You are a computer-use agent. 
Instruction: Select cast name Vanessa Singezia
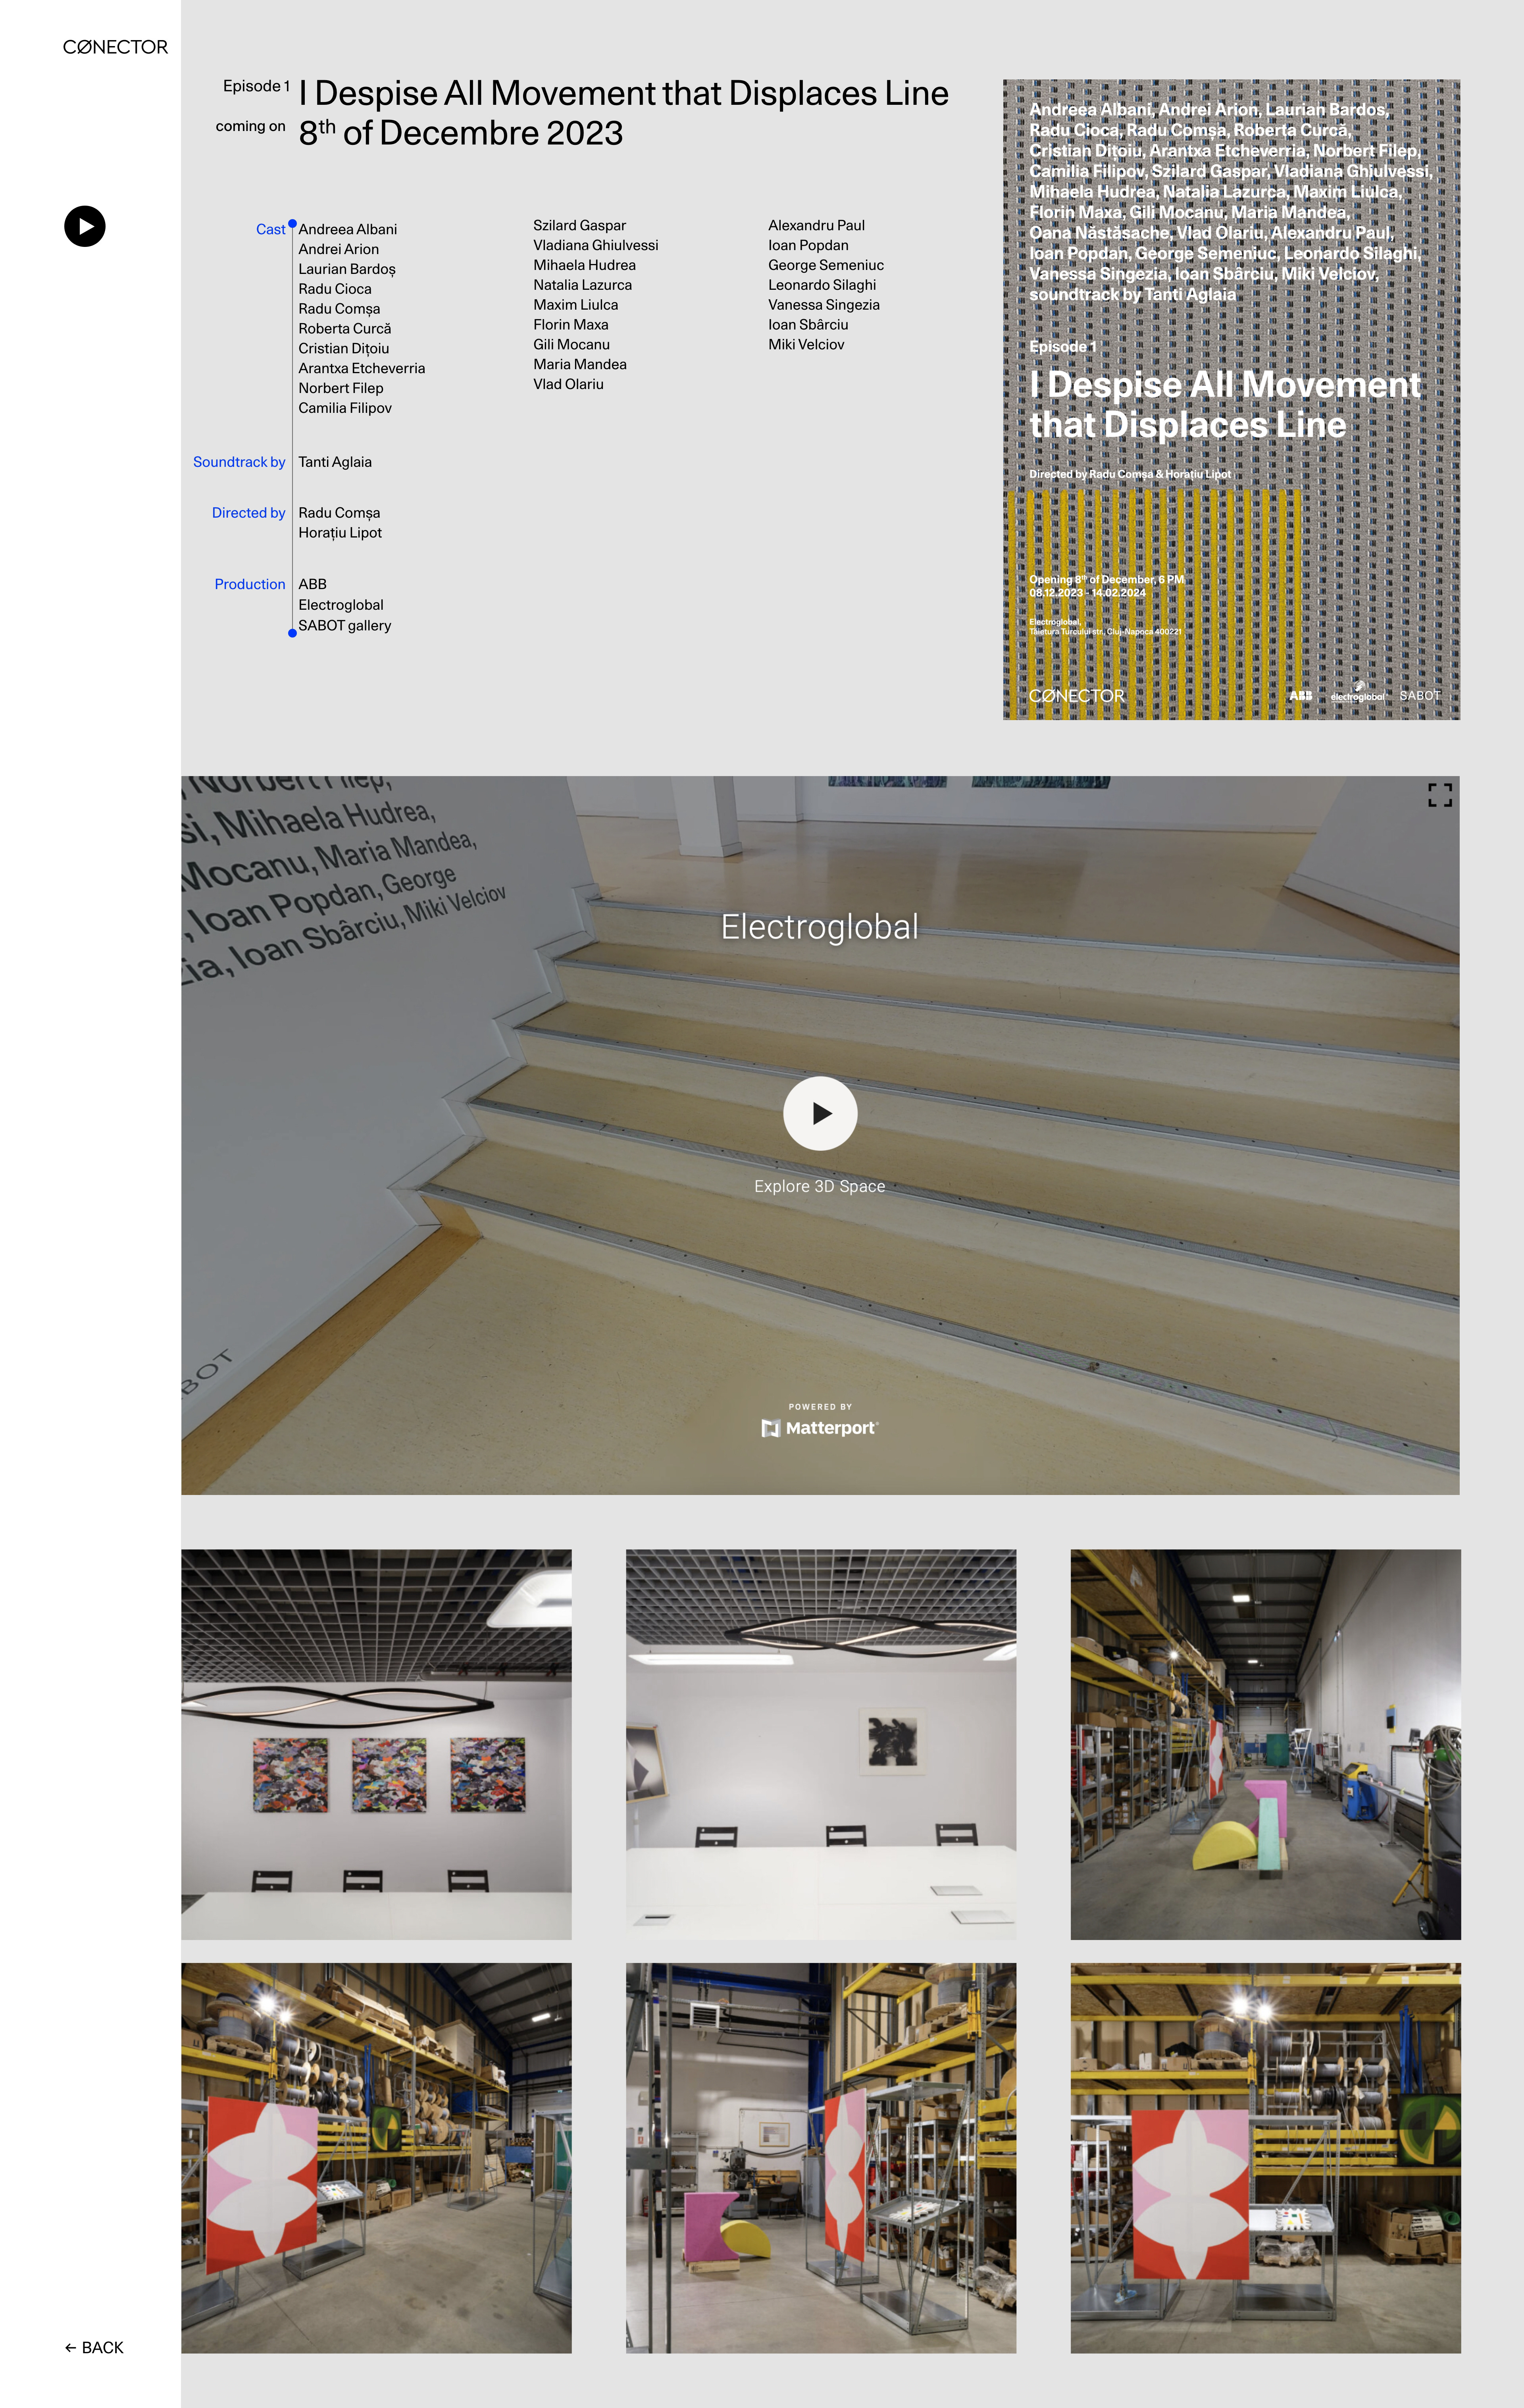[x=824, y=305]
